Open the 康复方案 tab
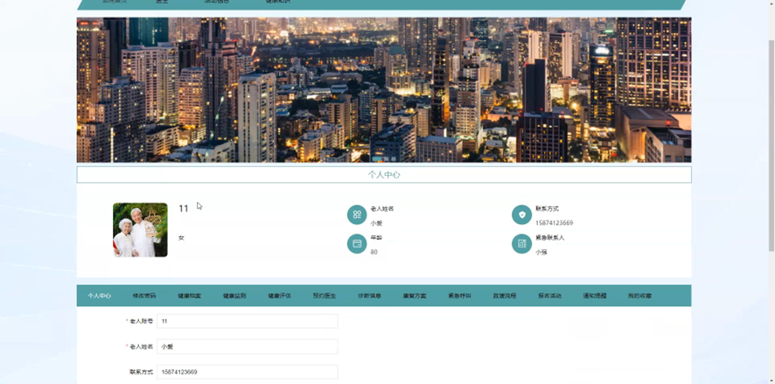The height and width of the screenshot is (384, 775). coord(415,296)
